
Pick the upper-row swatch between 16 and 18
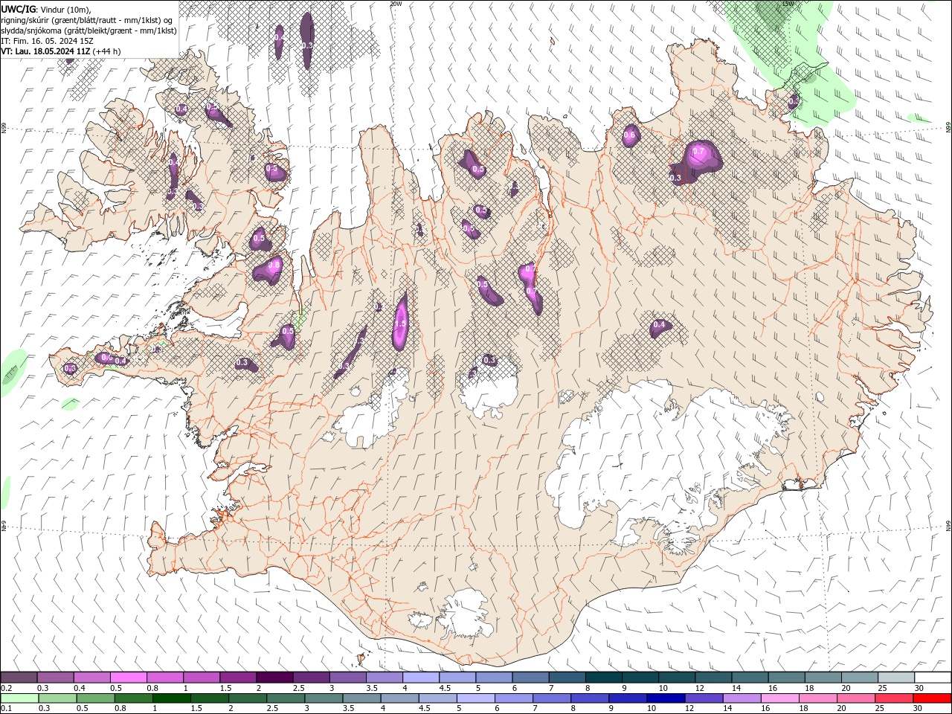coord(786,678)
